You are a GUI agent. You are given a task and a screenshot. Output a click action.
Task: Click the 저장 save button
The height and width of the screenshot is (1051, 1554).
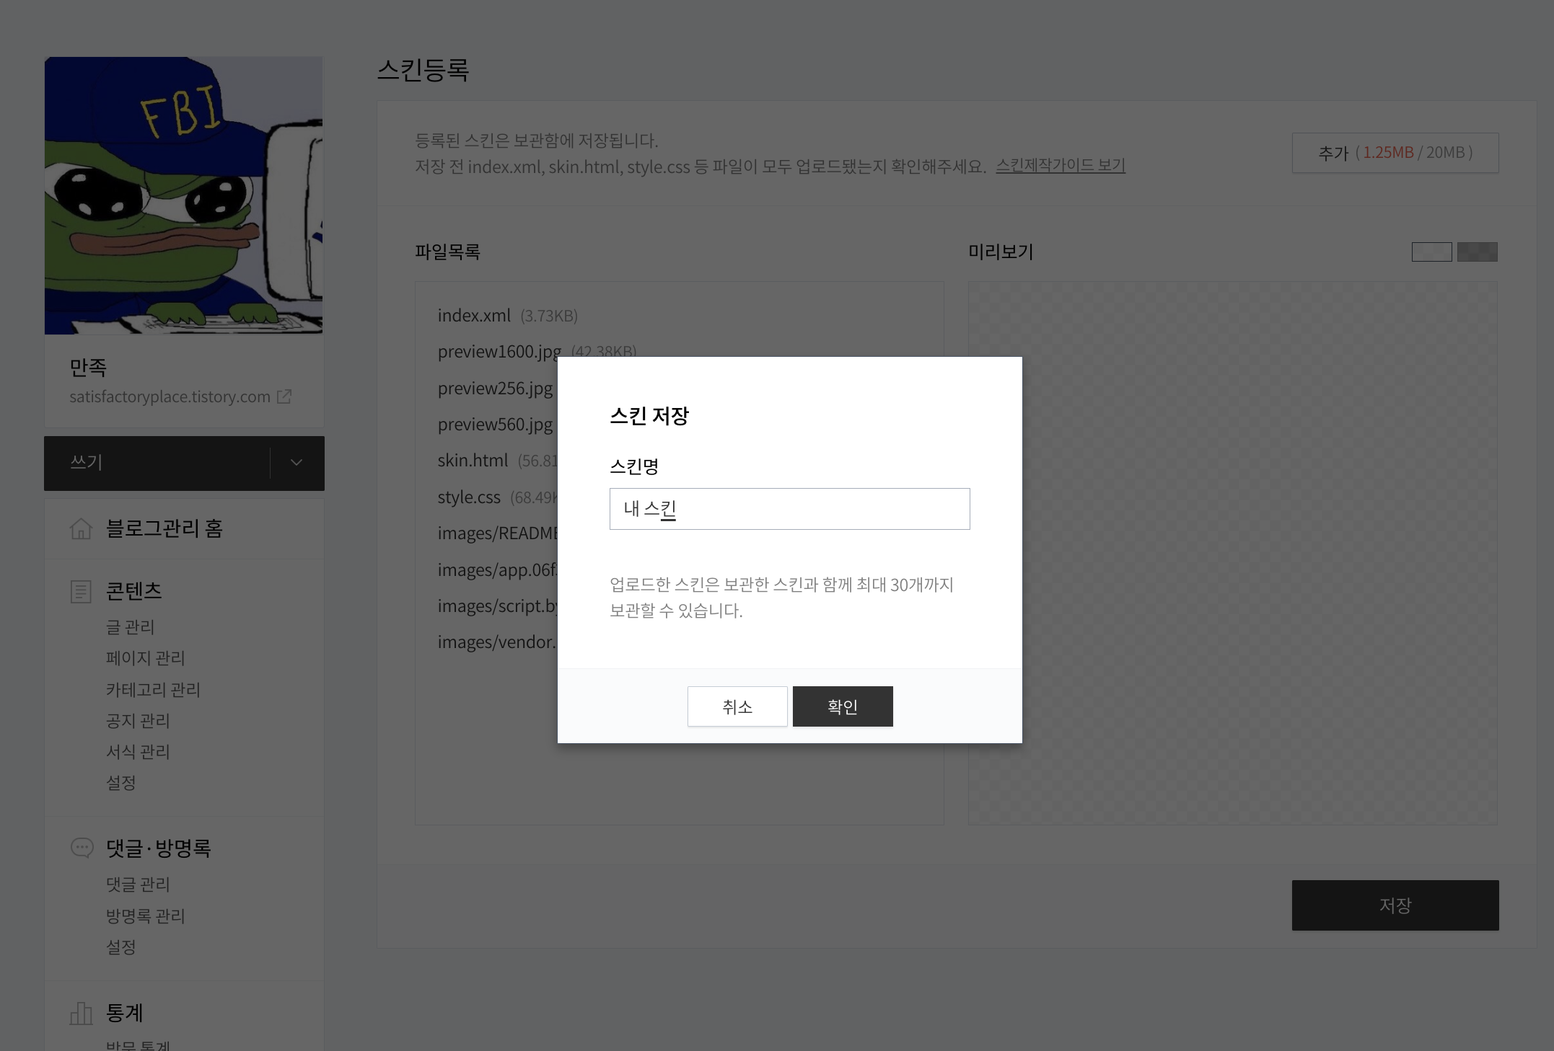tap(1395, 905)
